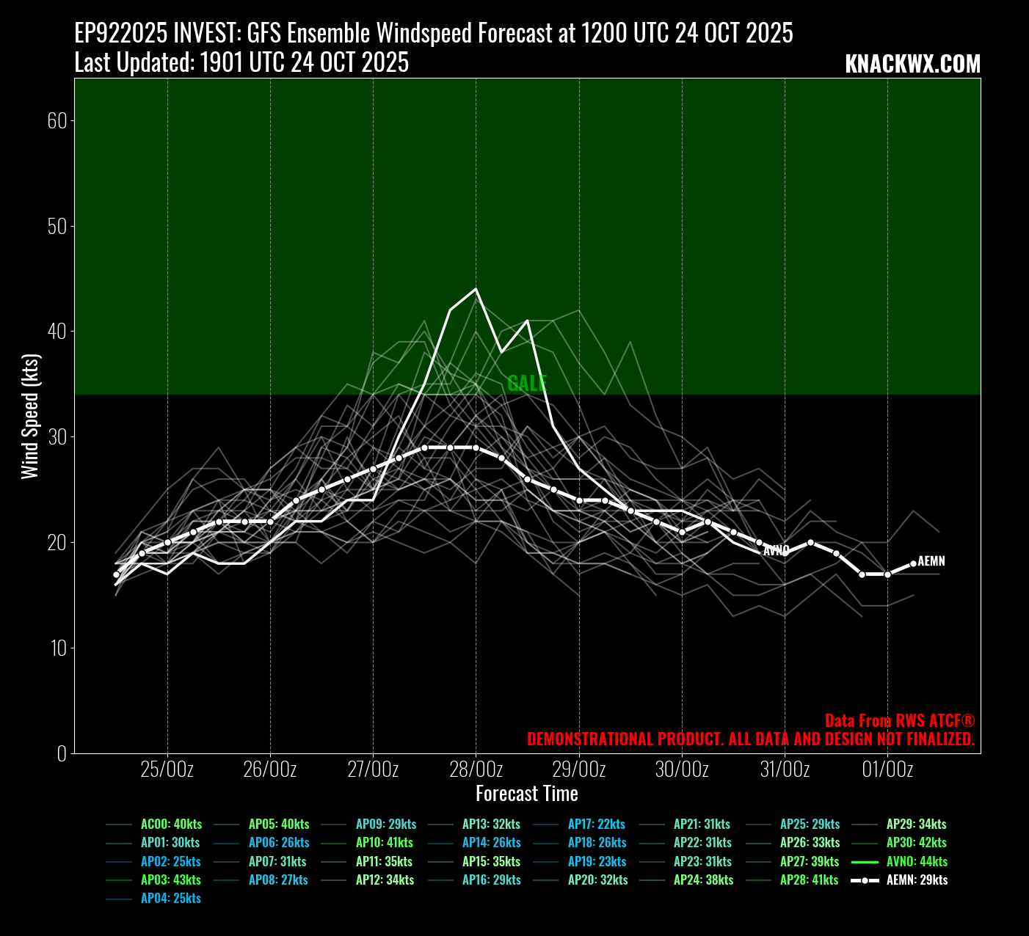Screen dimensions: 1029x936
Task: Select the AP03: 43kts legend entry
Action: [x=171, y=880]
